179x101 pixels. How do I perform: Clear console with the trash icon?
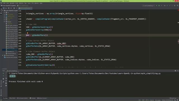(x=6, y=86)
